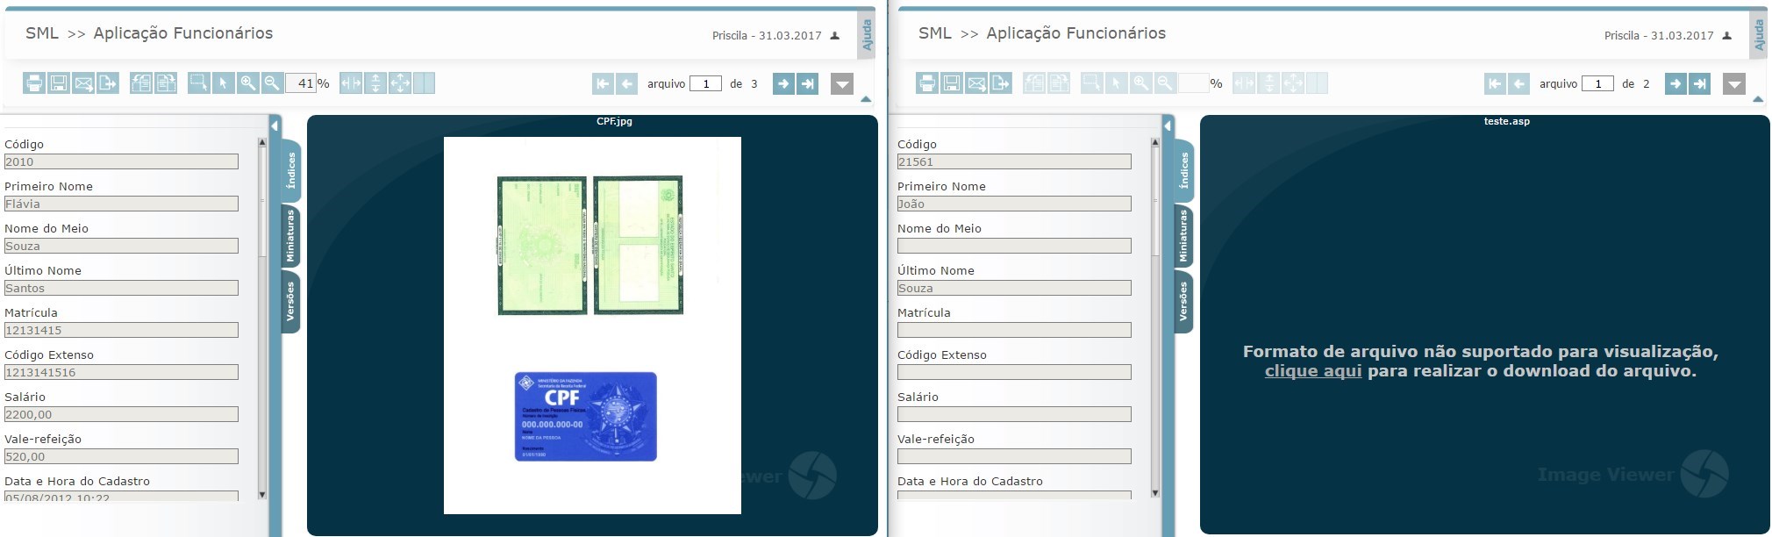Click the export icon in right viewer toolbar
Screen dimensions: 1772x537
(1001, 83)
